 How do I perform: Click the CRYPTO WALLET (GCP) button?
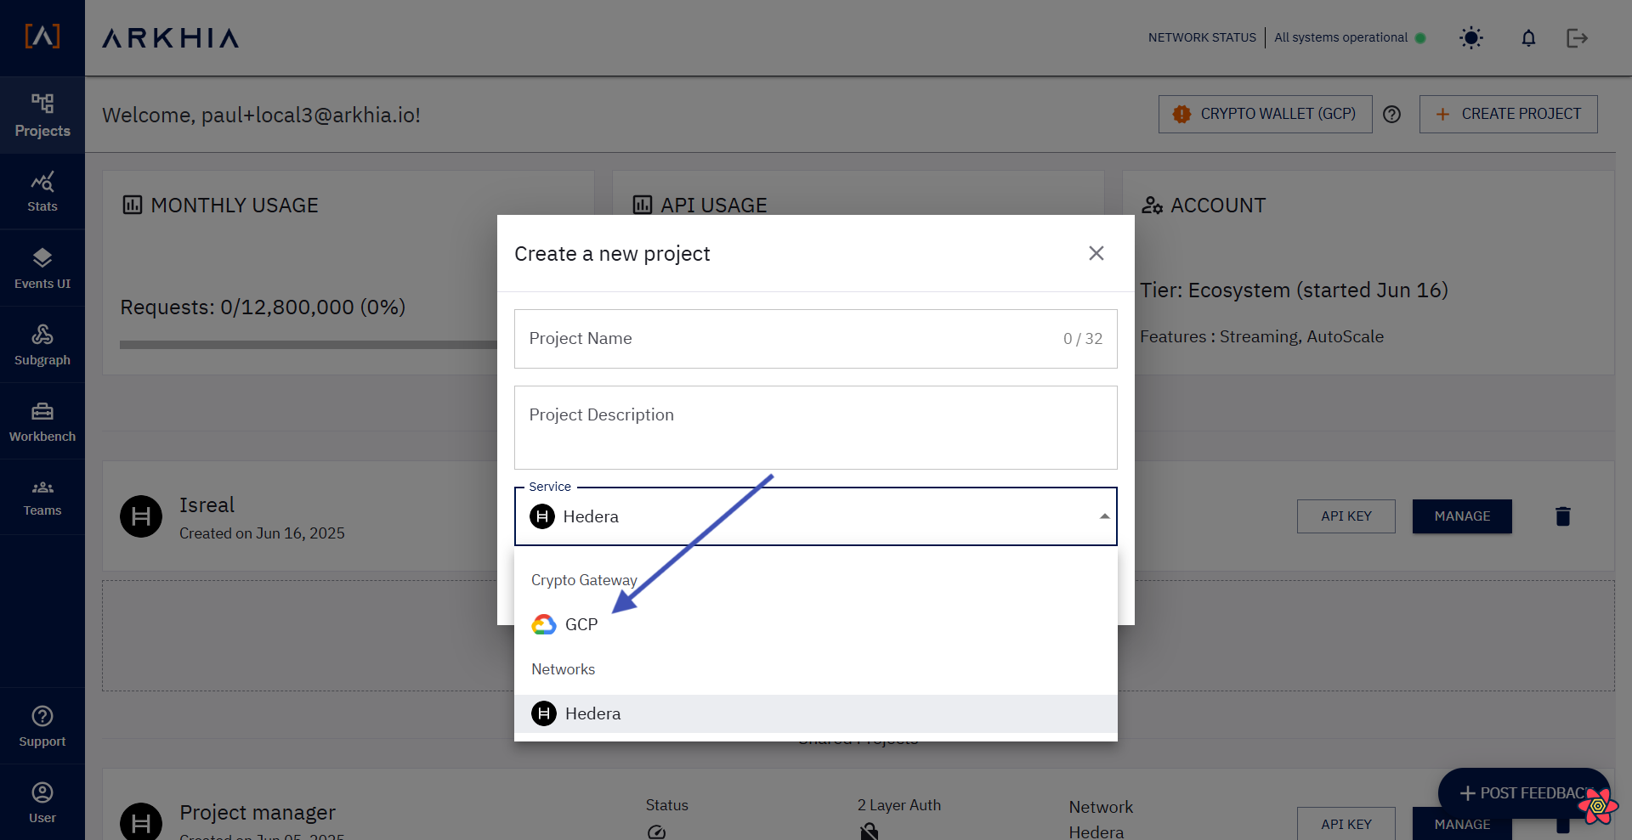point(1266,114)
